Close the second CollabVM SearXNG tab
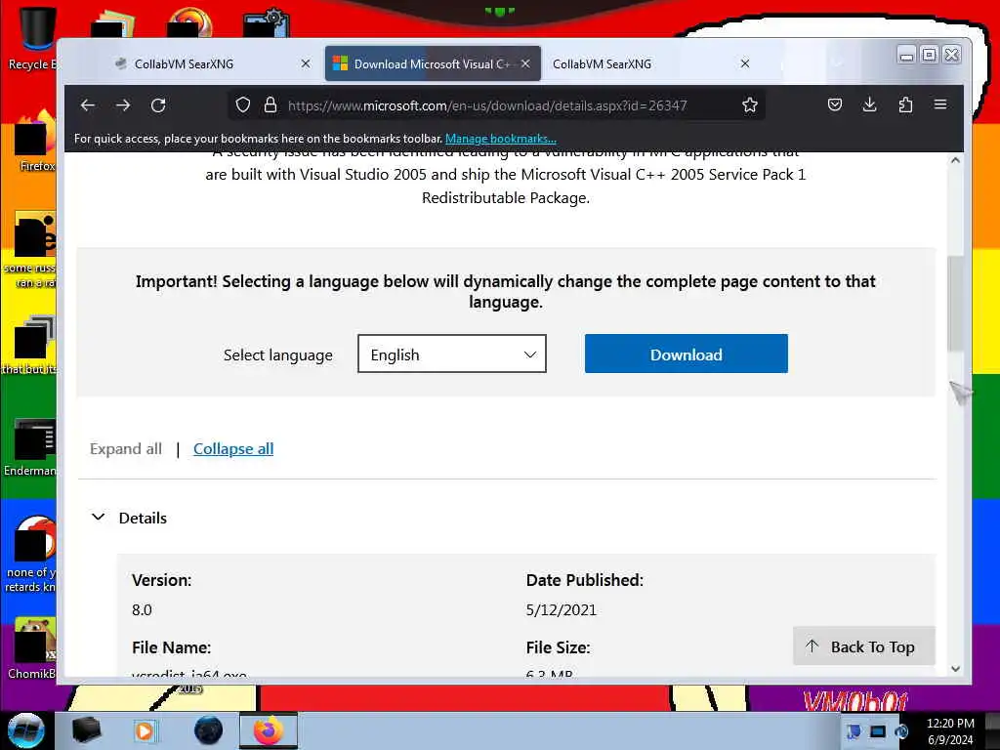The height and width of the screenshot is (750, 1000). (745, 63)
